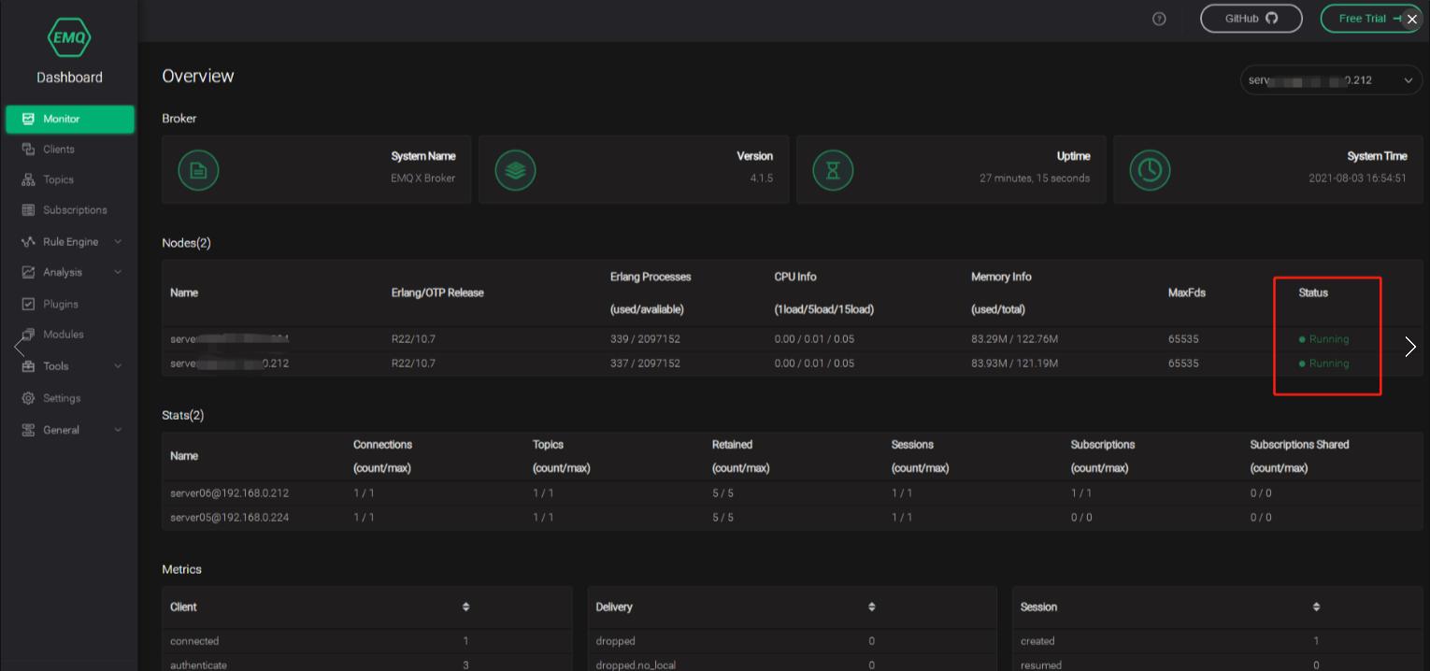This screenshot has width=1430, height=671.
Task: Click the Topics sidebar icon
Action: point(28,179)
